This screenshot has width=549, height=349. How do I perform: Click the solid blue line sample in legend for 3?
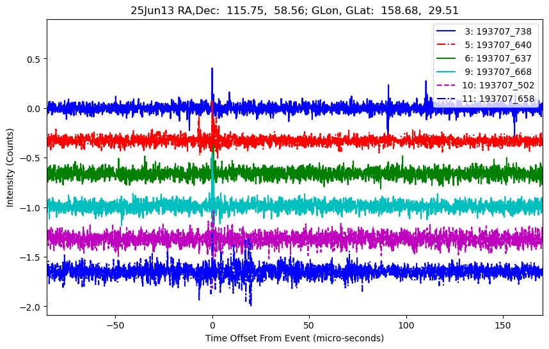pyautogui.click(x=446, y=31)
